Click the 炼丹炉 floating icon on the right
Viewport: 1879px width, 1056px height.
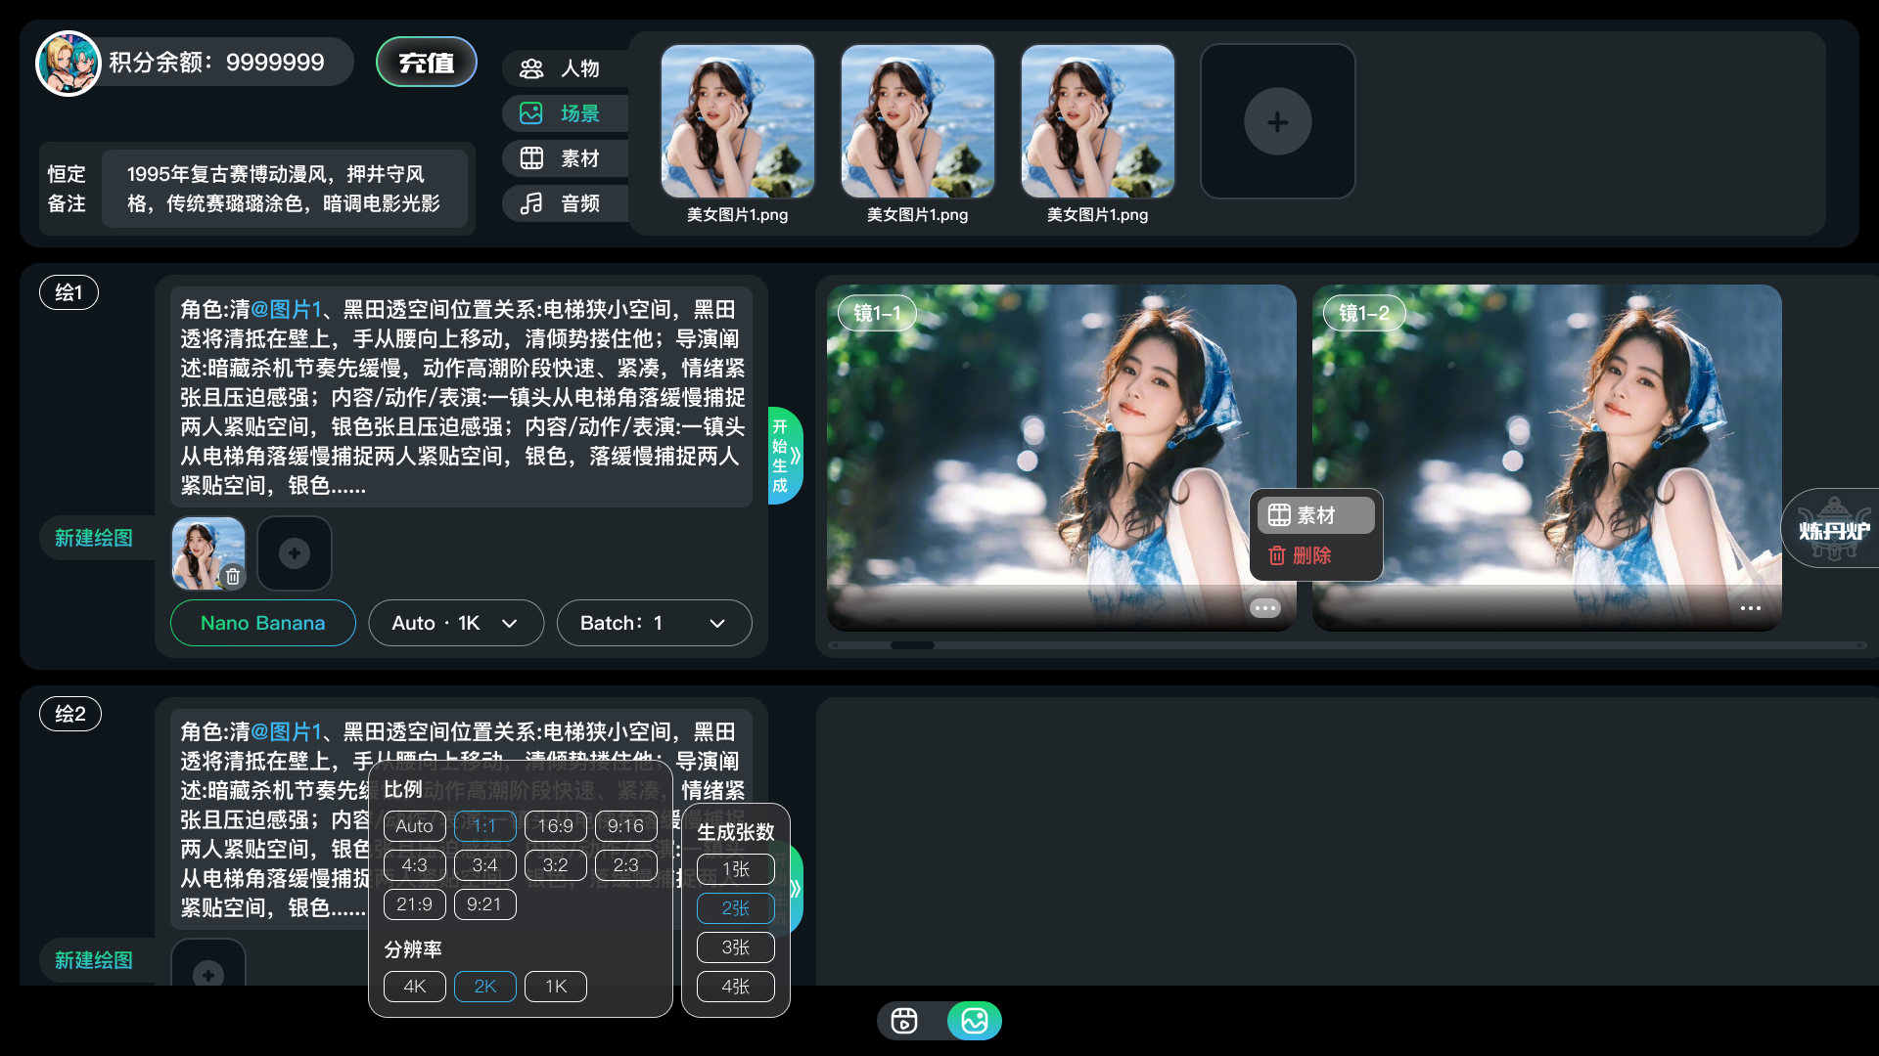click(1833, 528)
